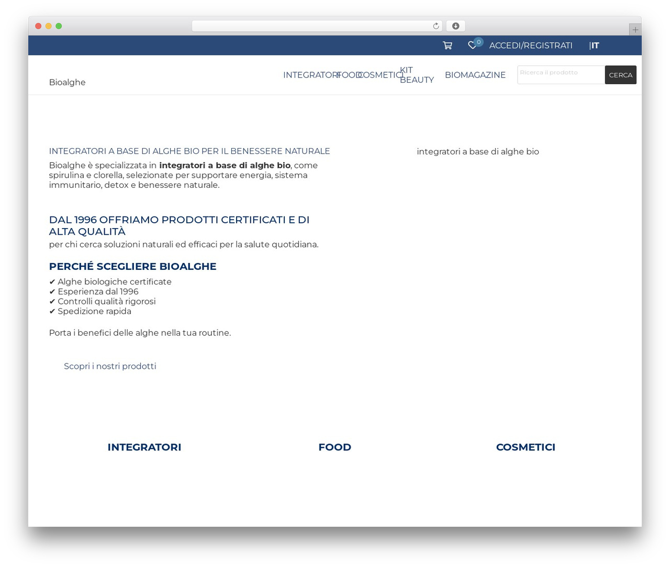Viewport: 670px width, 567px height.
Task: Click ACCEDI/REGISTRATI link
Action: pyautogui.click(x=531, y=46)
